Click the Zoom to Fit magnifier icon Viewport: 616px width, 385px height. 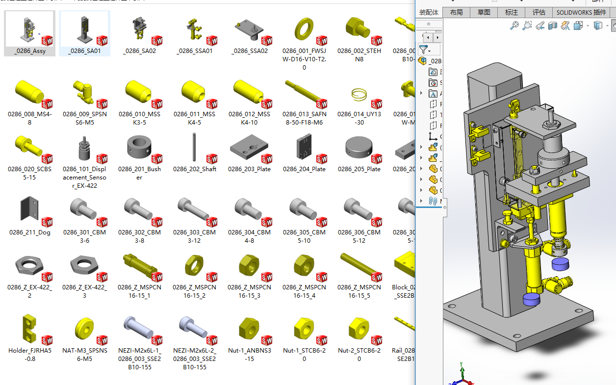(x=514, y=26)
